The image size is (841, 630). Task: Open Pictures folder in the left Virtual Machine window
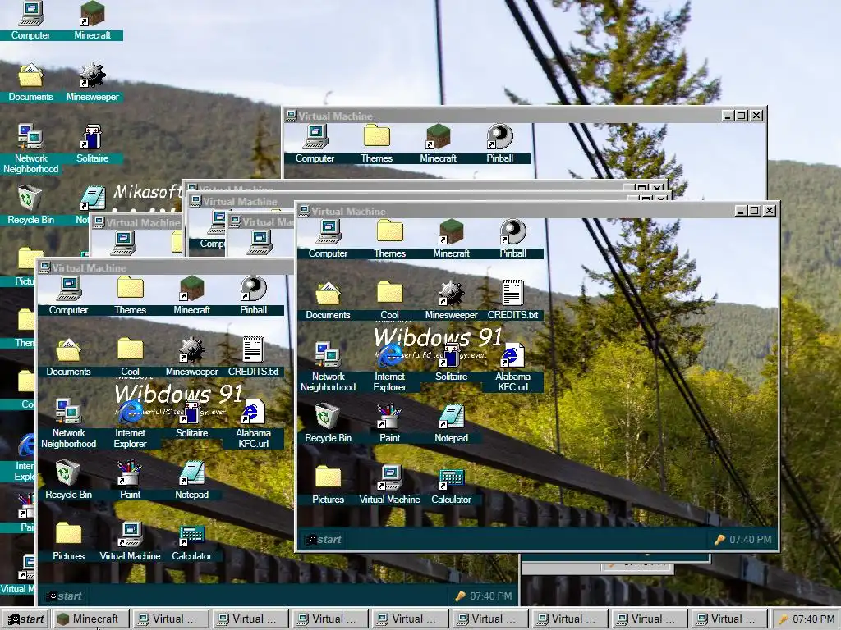[x=68, y=542]
